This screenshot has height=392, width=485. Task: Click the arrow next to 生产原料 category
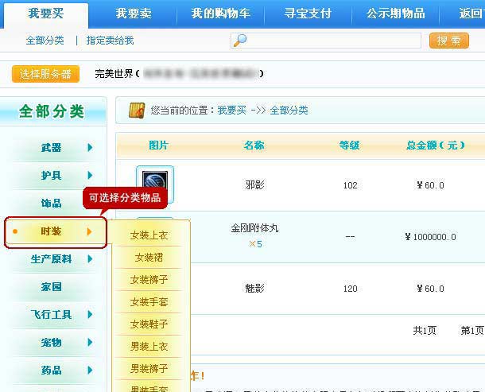[x=91, y=258]
